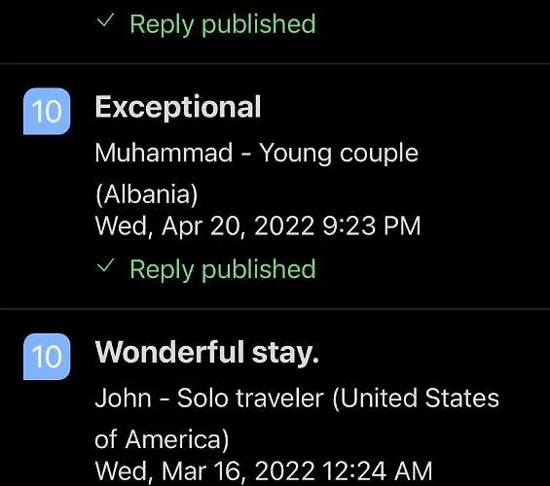Click the divider line above Wonderful stay review
The width and height of the screenshot is (550, 486).
275,309
